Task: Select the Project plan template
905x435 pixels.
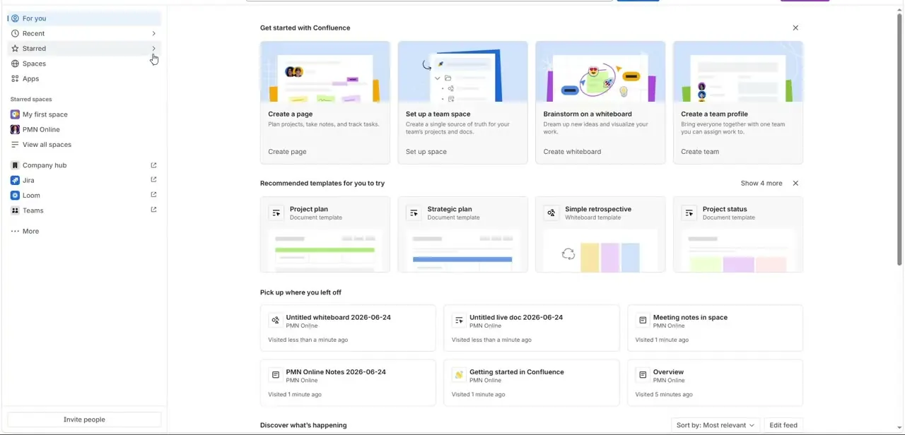Action: pos(325,234)
